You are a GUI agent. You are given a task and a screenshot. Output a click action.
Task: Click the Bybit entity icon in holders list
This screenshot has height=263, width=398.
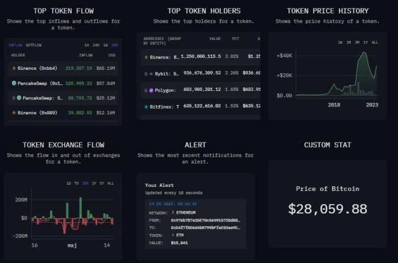pyautogui.click(x=151, y=73)
